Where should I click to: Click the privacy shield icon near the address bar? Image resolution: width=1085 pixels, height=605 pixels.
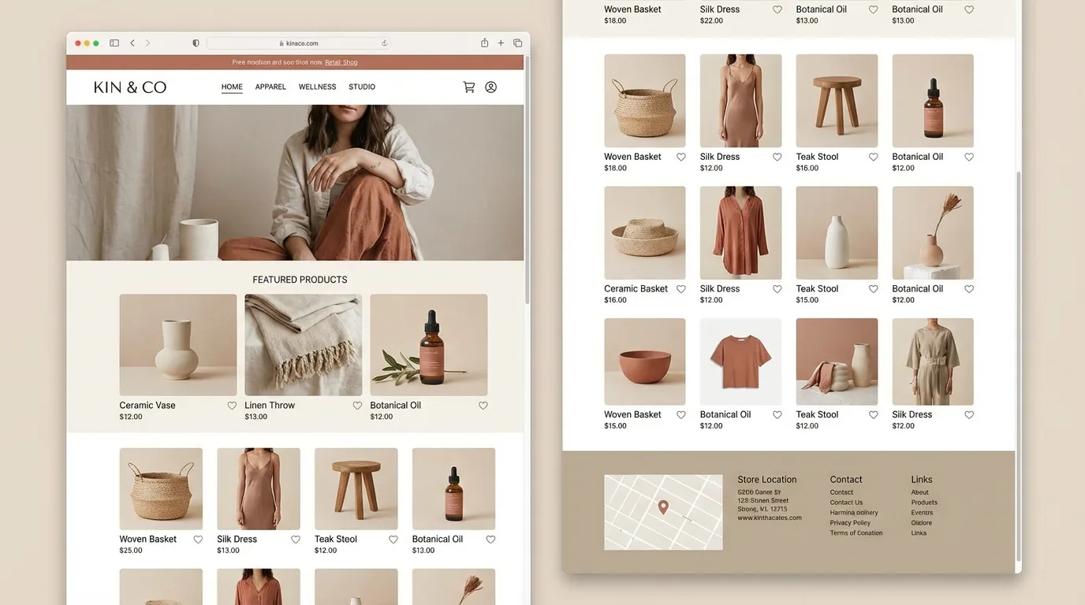(195, 43)
